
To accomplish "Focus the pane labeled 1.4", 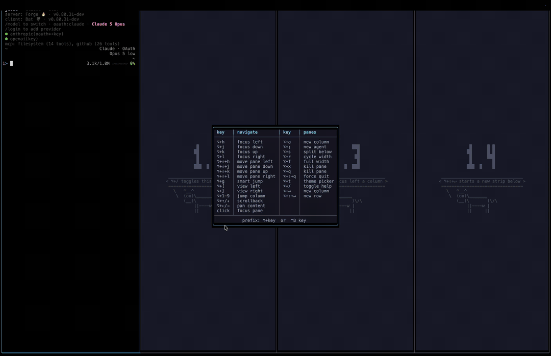I will pyautogui.click(x=482, y=181).
